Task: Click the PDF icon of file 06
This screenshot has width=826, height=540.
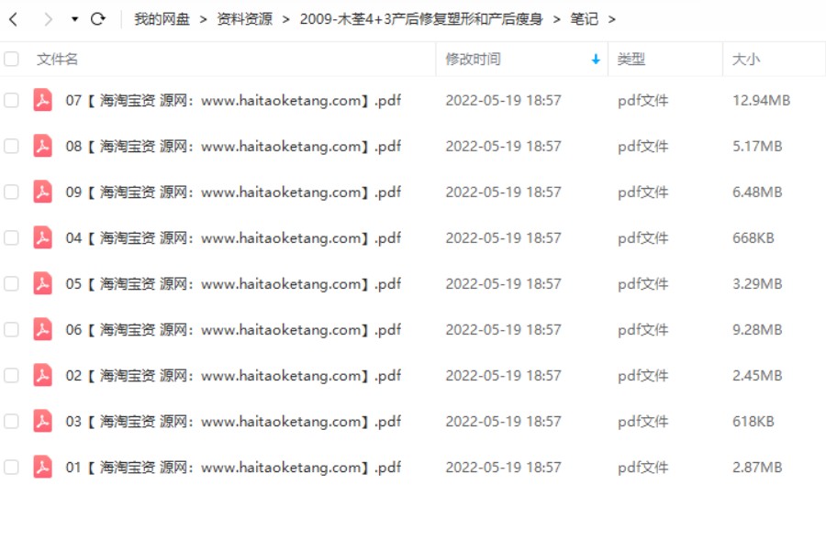Action: 42,329
